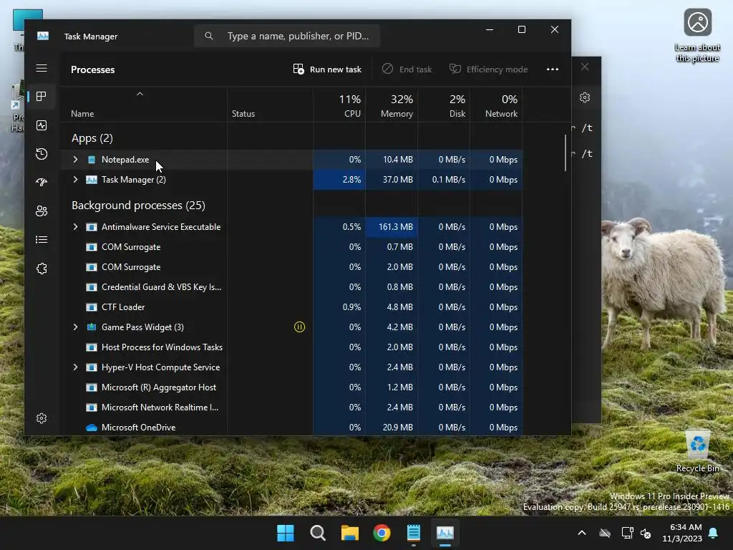Screen dimensions: 733x550
Task: Show hidden system tray icons
Action: coord(582,533)
